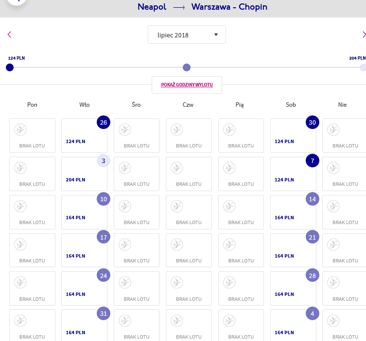The height and width of the screenshot is (341, 366).
Task: Open the lipiec 2018 month dropdown
Action: [x=187, y=34]
